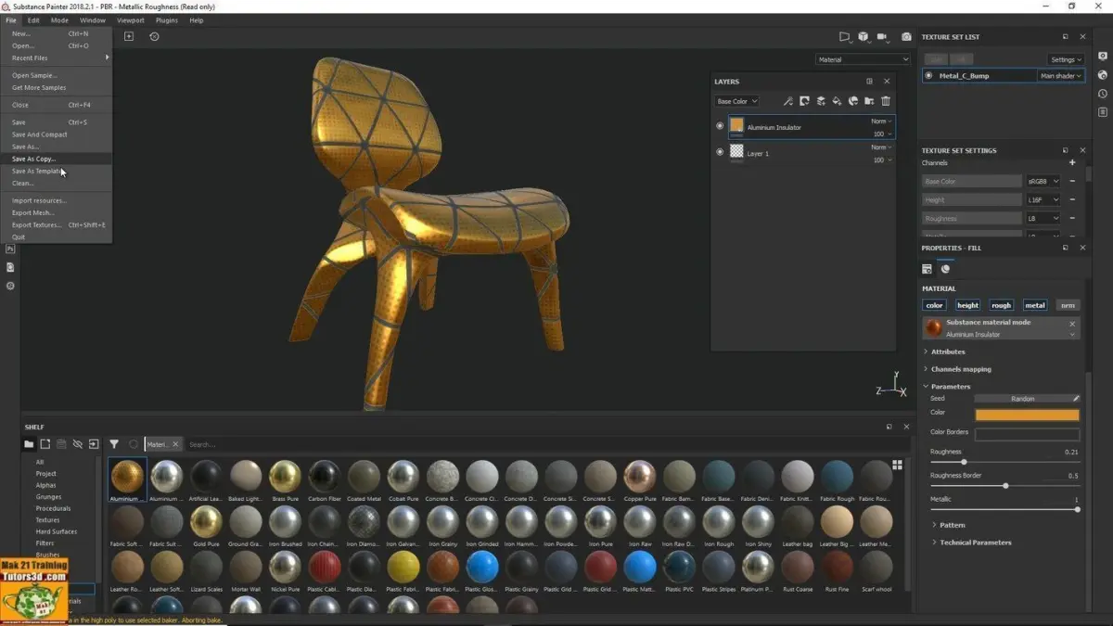
Task: Close the Substance material mode with X
Action: click(1072, 324)
